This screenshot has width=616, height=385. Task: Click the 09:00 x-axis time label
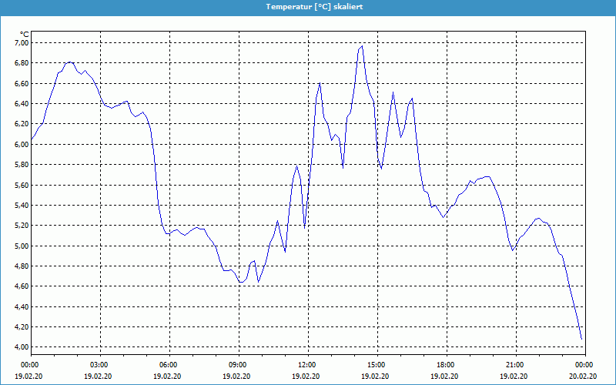238,365
